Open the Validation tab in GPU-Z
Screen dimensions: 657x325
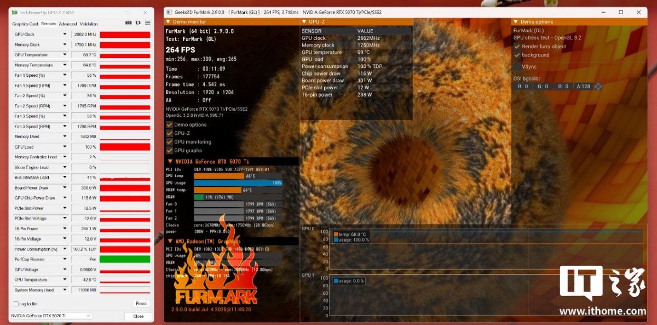pos(88,24)
